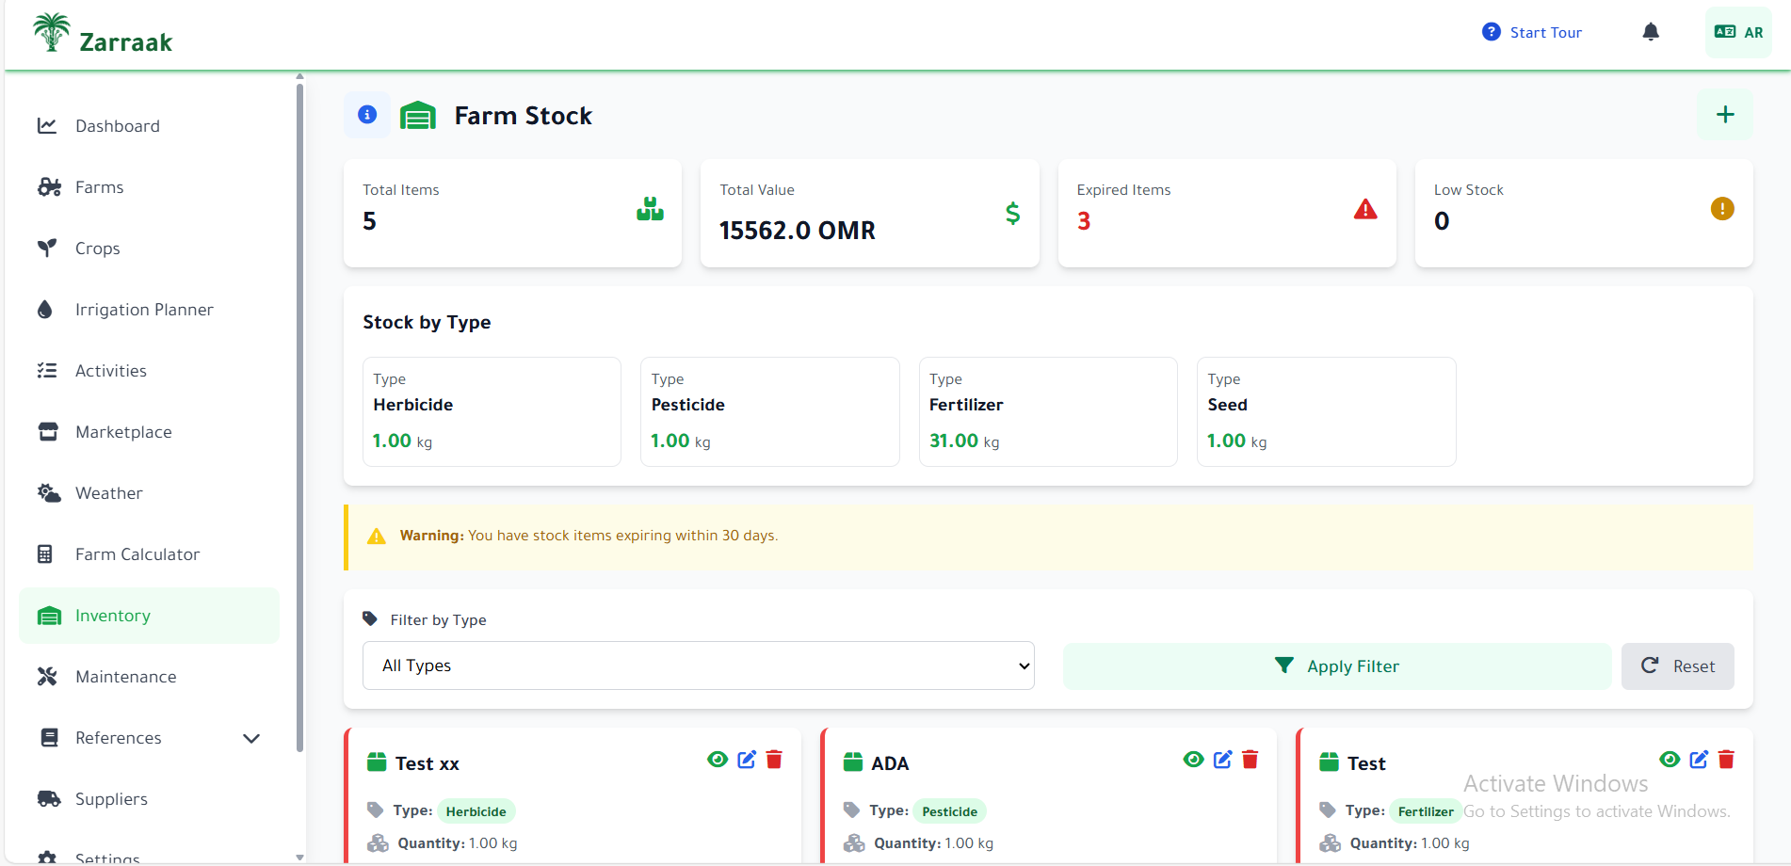Screen dimensions: 1791x866
Task: Expand the References sidebar submenu
Action: pos(251,738)
